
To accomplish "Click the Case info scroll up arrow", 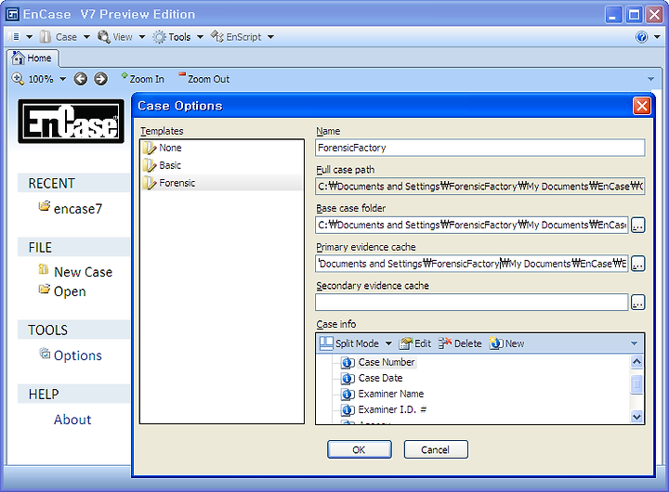I will tap(636, 362).
